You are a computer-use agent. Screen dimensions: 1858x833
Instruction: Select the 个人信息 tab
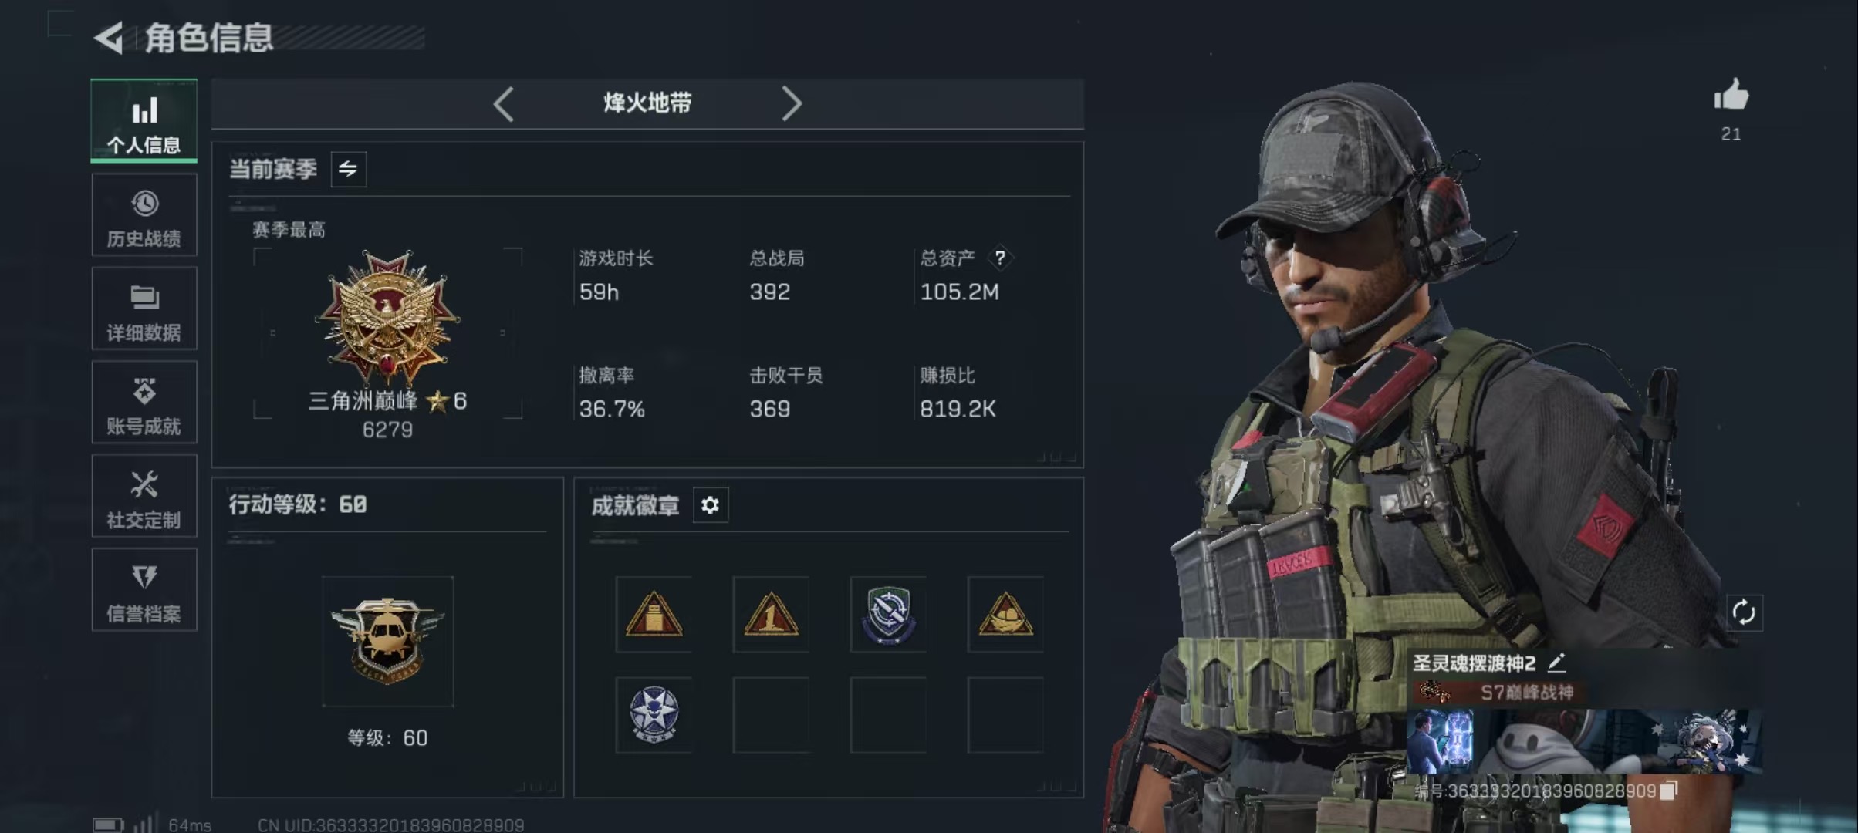(x=144, y=121)
